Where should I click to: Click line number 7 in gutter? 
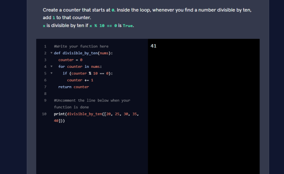coord(45,87)
